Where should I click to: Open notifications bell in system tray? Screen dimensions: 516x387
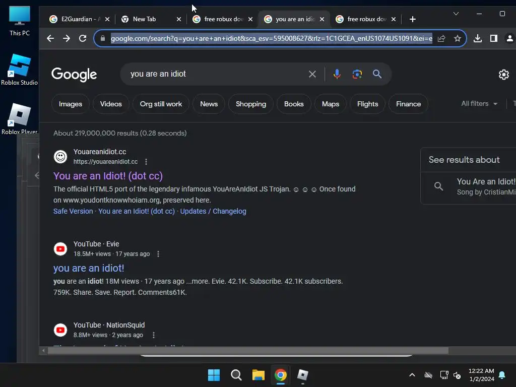click(502, 375)
